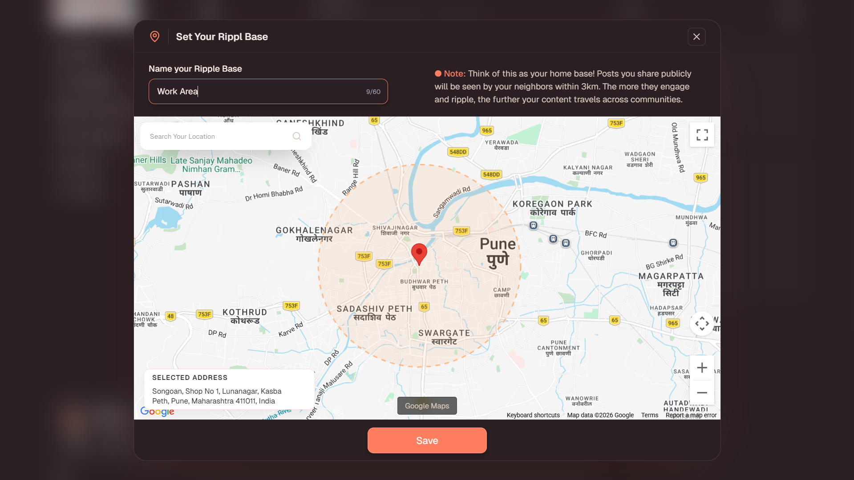Screen dimensions: 854x480
Task: Click the 48 highway shield near Chandani Chowk
Action: point(170,316)
